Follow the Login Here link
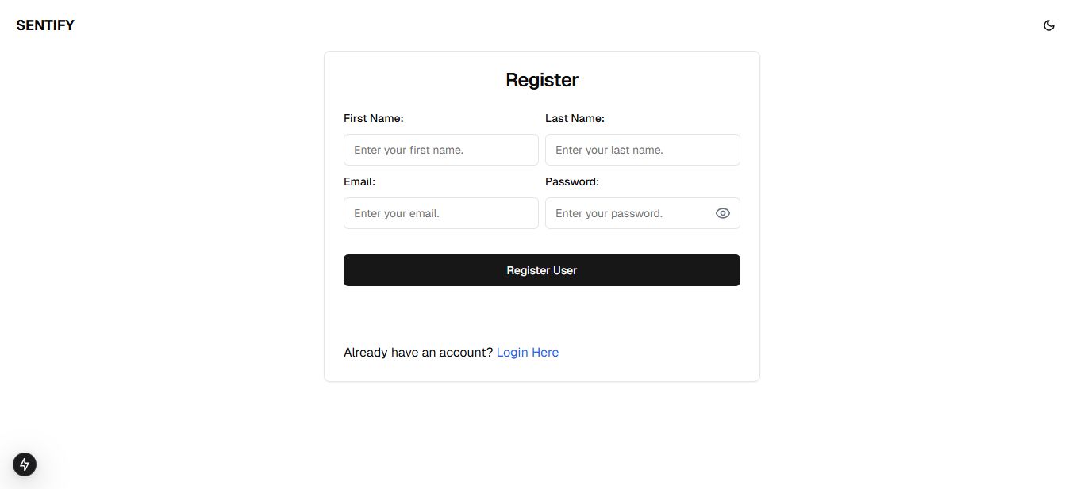Viewport: 1084px width, 489px height. coord(528,353)
